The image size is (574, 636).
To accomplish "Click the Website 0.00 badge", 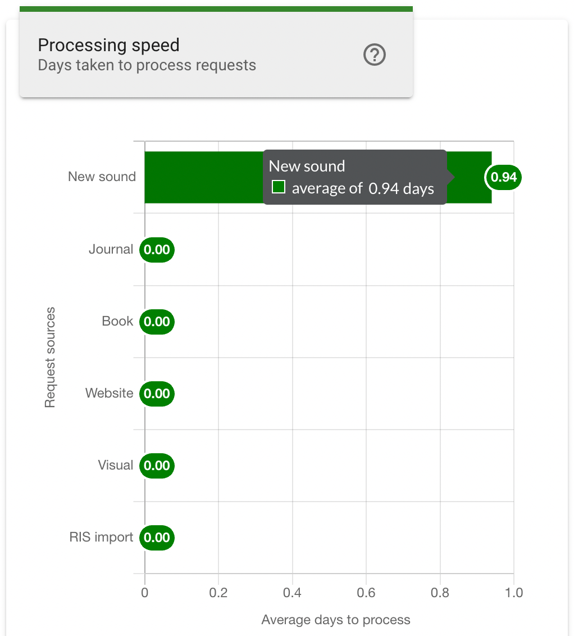I will [x=157, y=394].
